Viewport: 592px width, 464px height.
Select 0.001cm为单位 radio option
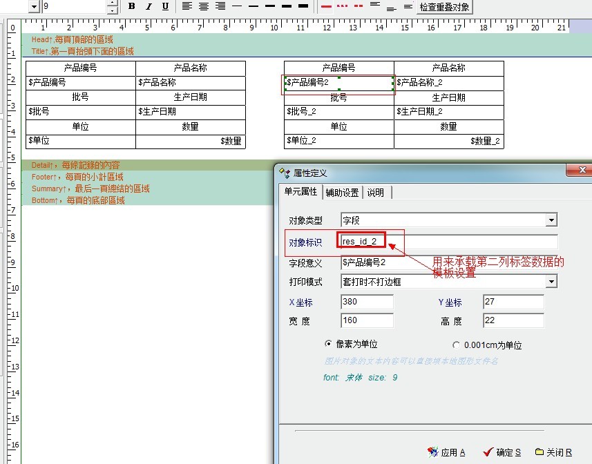(x=456, y=345)
